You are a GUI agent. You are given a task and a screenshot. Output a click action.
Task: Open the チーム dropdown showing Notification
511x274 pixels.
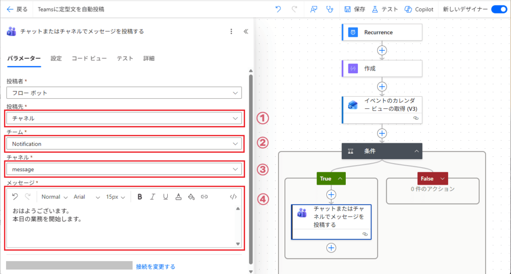[x=124, y=144]
